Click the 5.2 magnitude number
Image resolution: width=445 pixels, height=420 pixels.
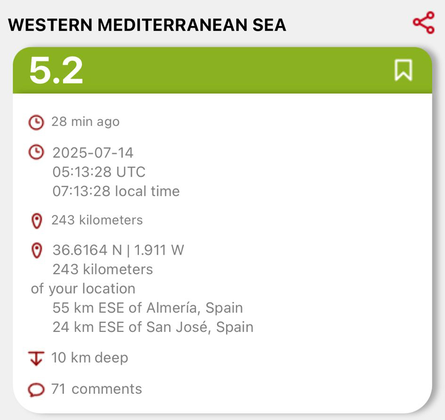(56, 71)
